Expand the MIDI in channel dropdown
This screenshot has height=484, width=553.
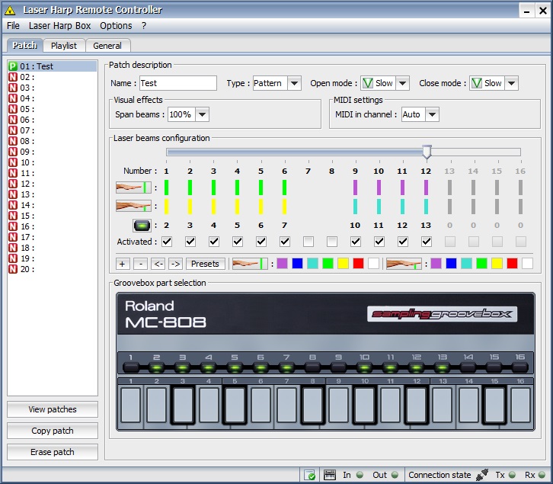coord(432,114)
